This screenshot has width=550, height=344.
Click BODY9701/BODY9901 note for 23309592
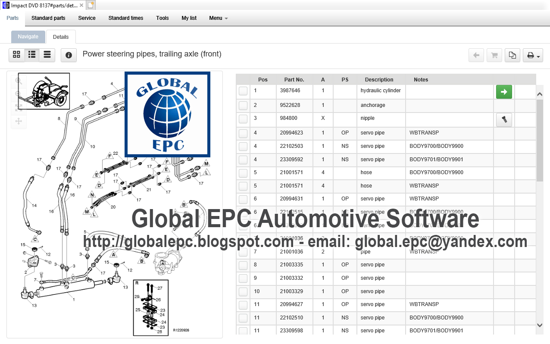(436, 159)
